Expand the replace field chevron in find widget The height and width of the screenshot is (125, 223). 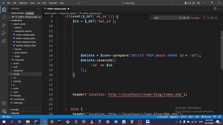pos(152,18)
